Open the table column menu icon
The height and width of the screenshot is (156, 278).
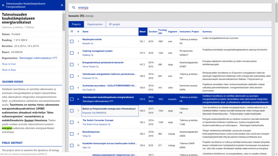click(72, 31)
